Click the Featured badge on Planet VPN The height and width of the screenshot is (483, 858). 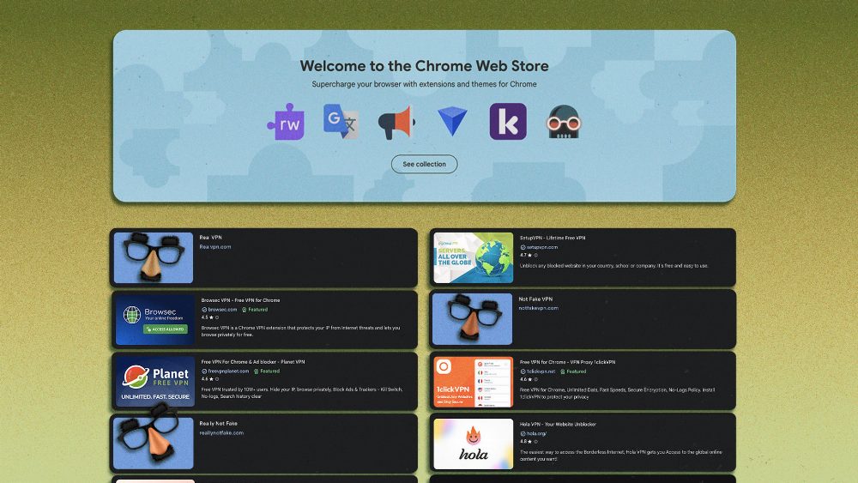click(267, 371)
